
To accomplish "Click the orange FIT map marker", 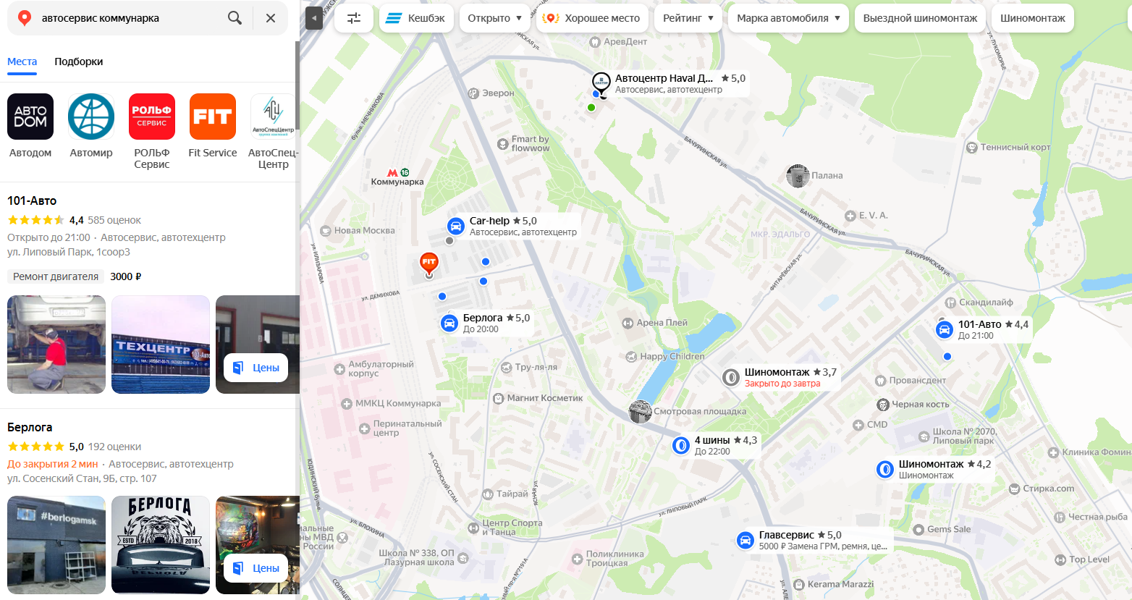I will click(429, 263).
